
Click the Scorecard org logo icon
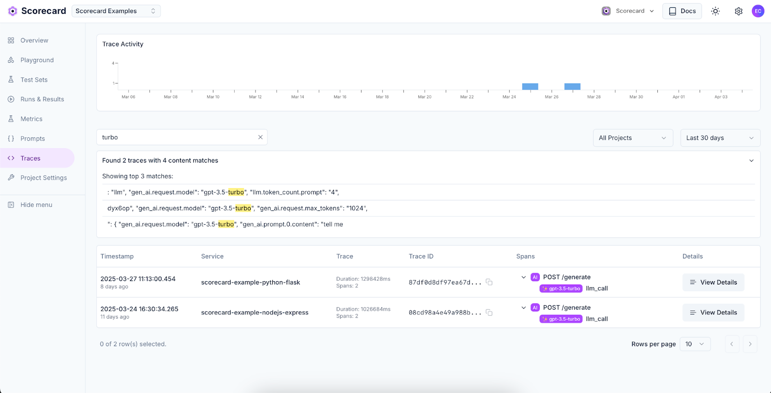[x=606, y=11]
